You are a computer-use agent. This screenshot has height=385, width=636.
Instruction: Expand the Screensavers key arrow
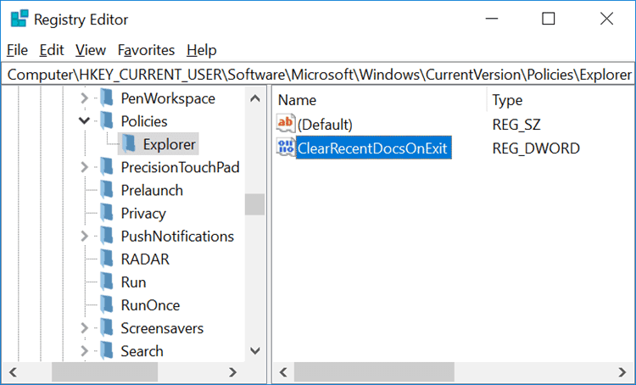point(84,328)
